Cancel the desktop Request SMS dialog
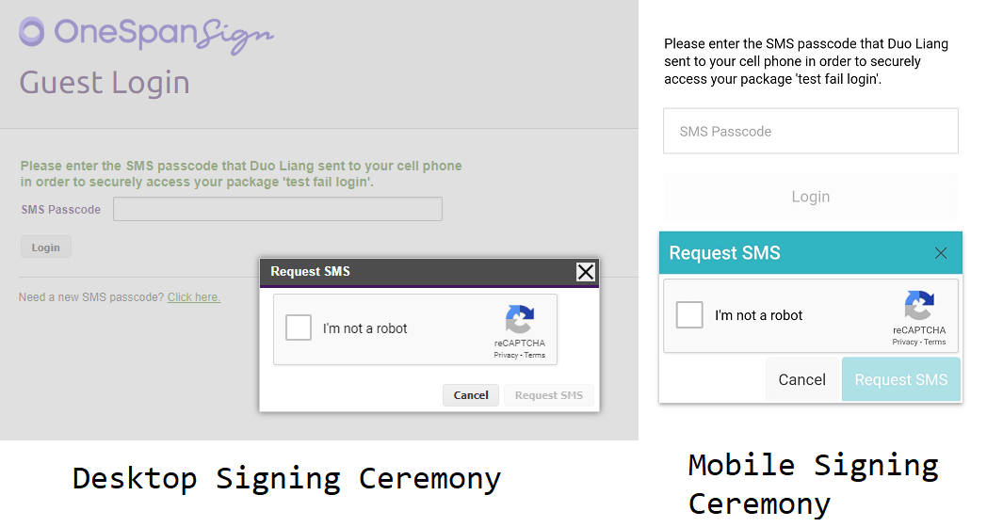Viewport: 987px width, 527px height. point(471,395)
